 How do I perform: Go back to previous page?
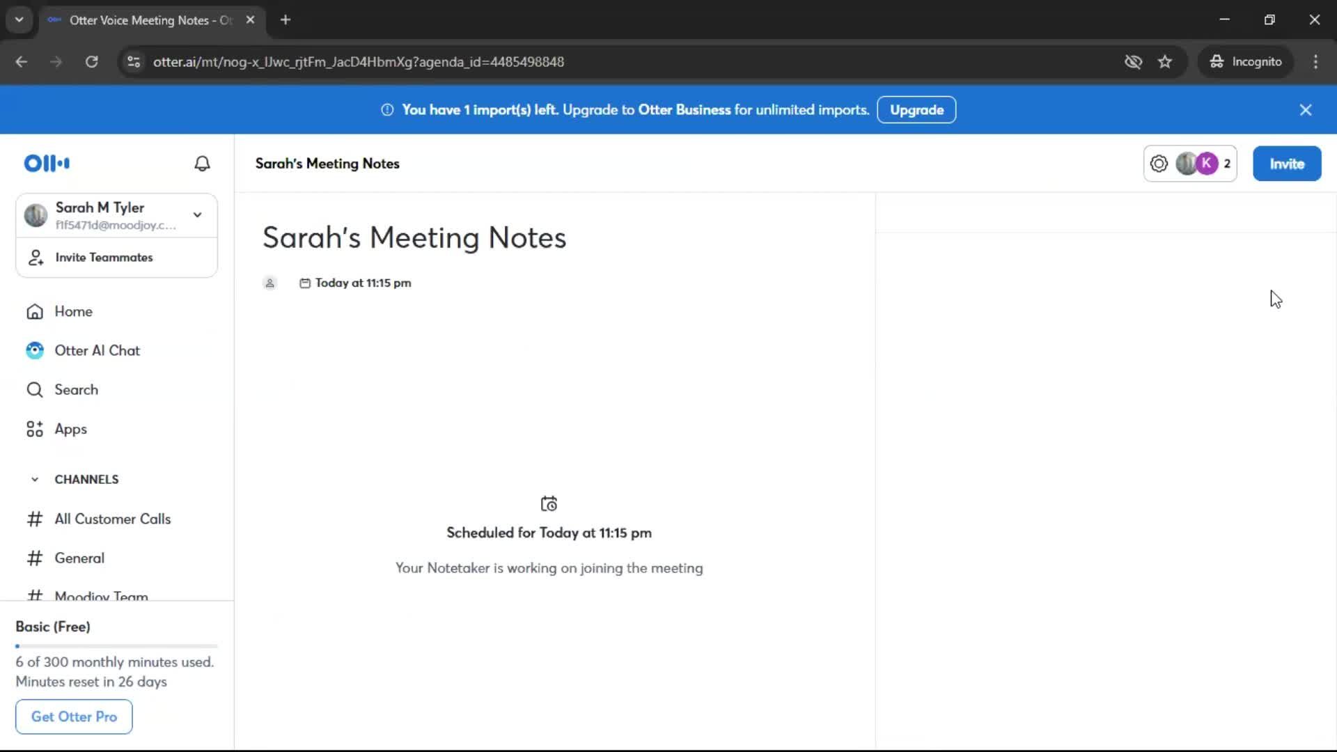(x=22, y=62)
